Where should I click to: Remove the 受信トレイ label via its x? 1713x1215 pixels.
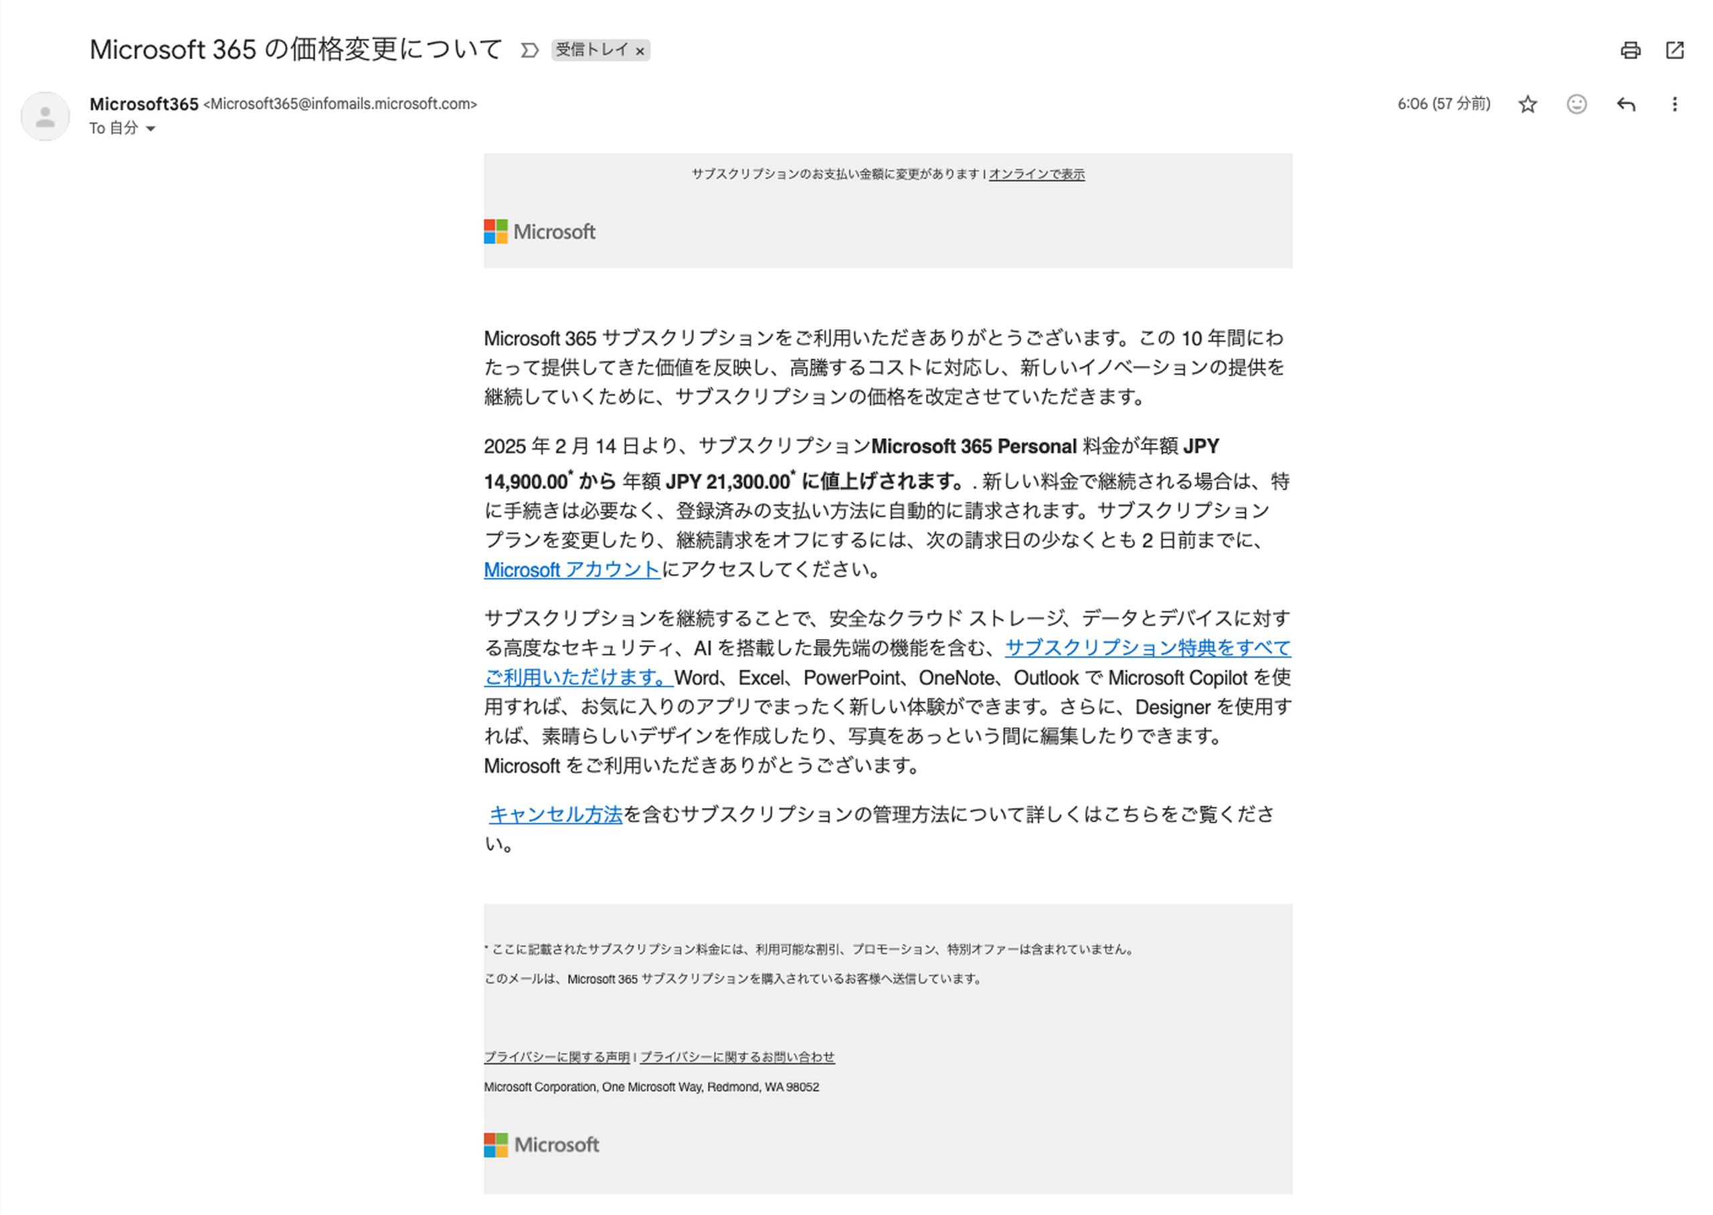(640, 52)
